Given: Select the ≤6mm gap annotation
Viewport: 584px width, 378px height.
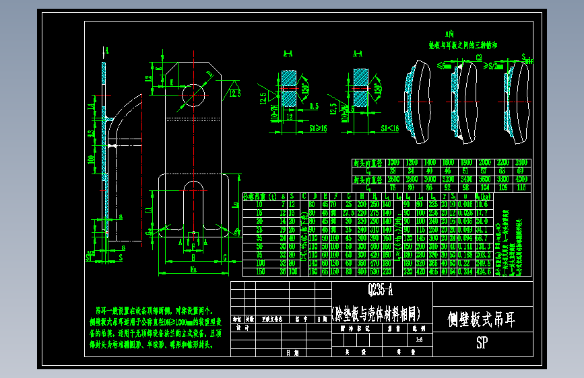Looking at the screenshot, I should click(x=444, y=66).
